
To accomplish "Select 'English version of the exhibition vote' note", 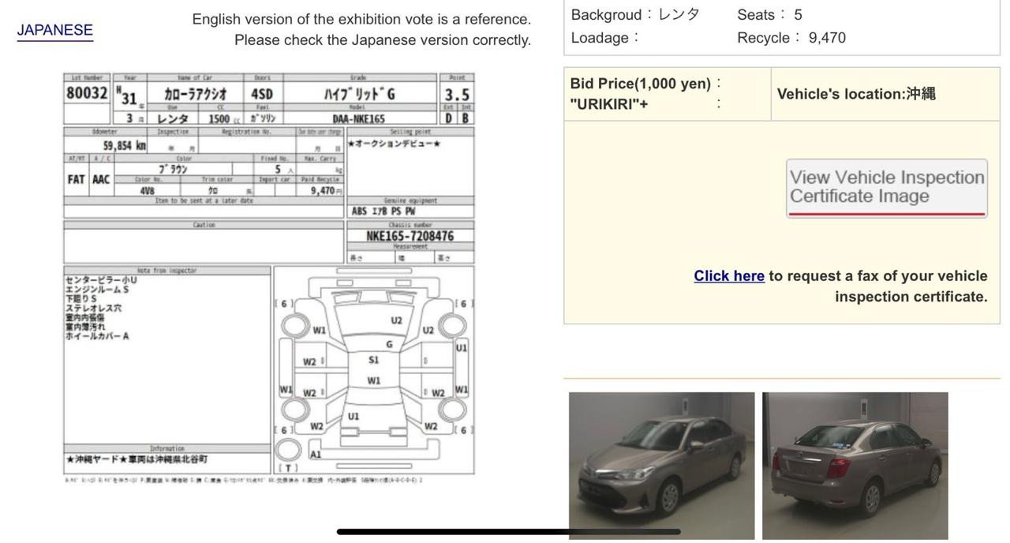I will (361, 19).
